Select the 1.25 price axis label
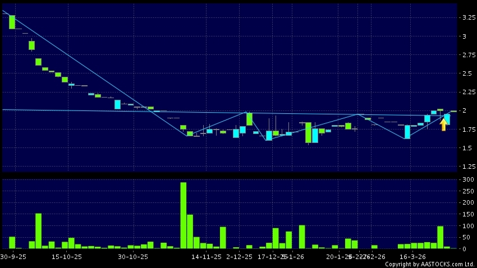 pyautogui.click(x=467, y=167)
